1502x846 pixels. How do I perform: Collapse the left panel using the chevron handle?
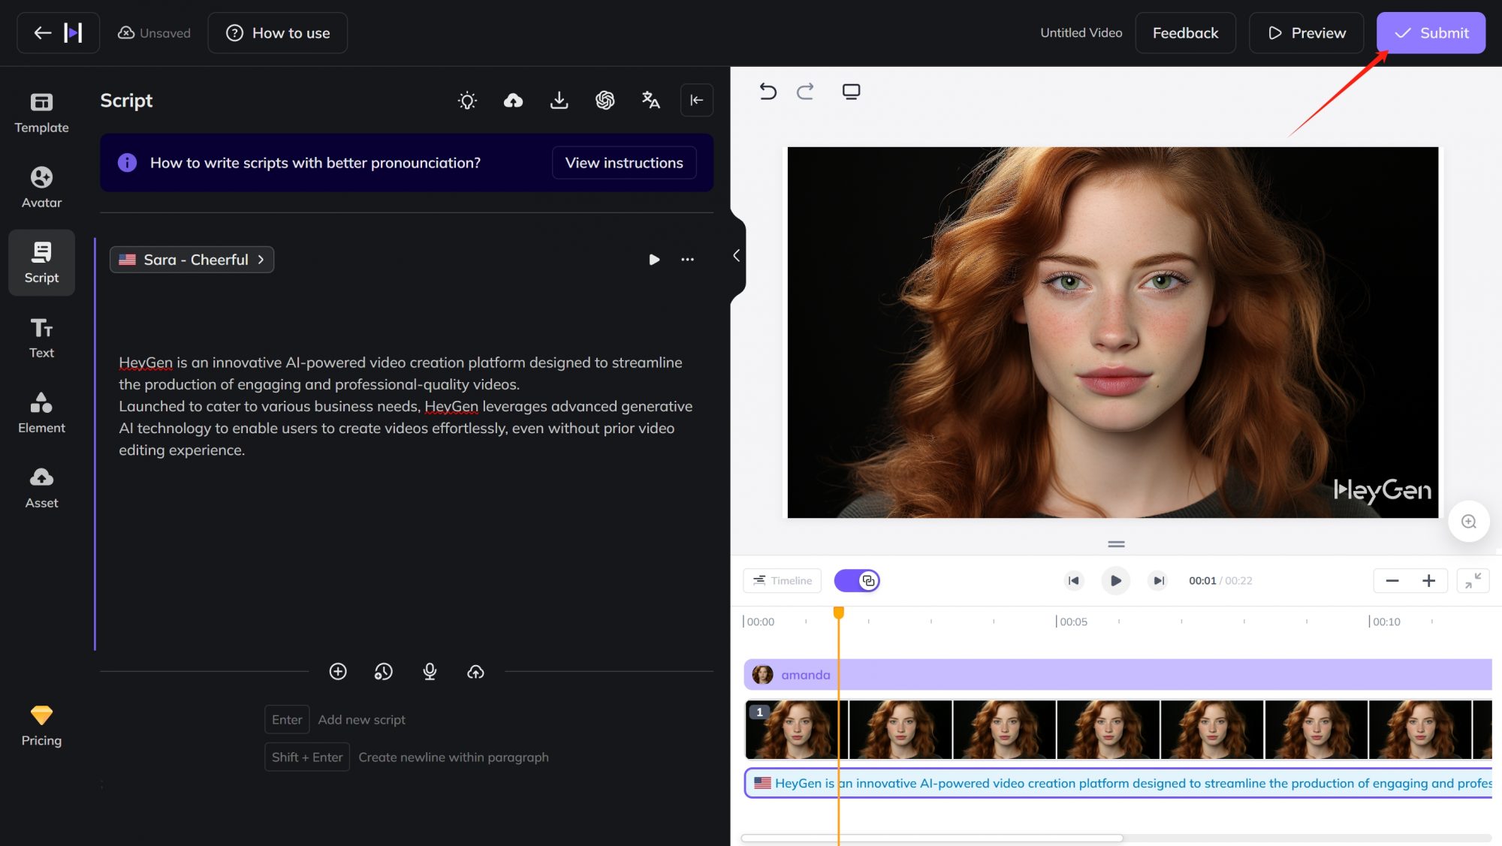(x=737, y=256)
